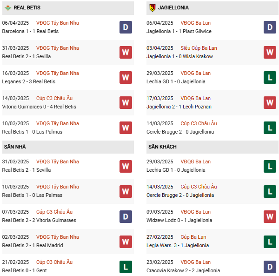Select the Leganes 2 - 3 Real Betis result
Image resolution: width=279 pixels, height=276 pixels.
click(x=28, y=81)
